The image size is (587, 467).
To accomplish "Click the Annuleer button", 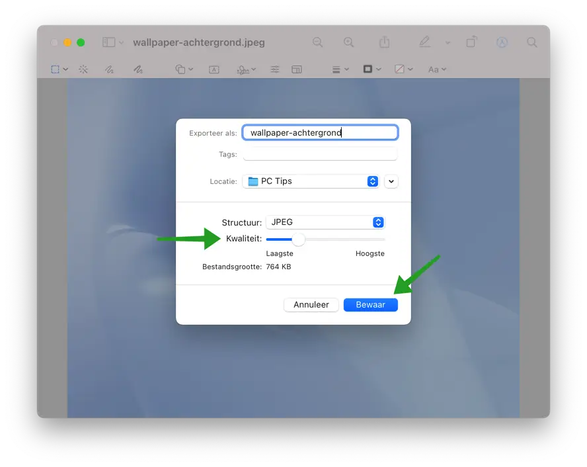I will click(x=311, y=304).
